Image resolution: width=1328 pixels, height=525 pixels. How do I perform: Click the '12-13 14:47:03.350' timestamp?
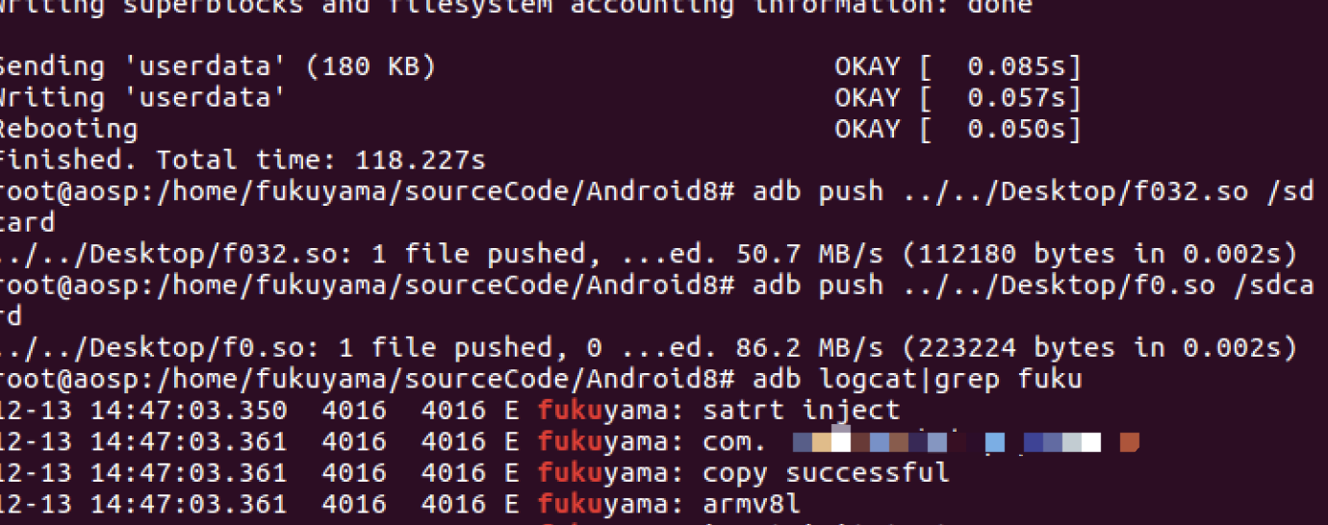click(x=142, y=411)
